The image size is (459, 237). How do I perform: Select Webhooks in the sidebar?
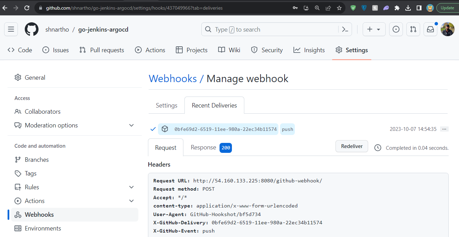(75, 215)
